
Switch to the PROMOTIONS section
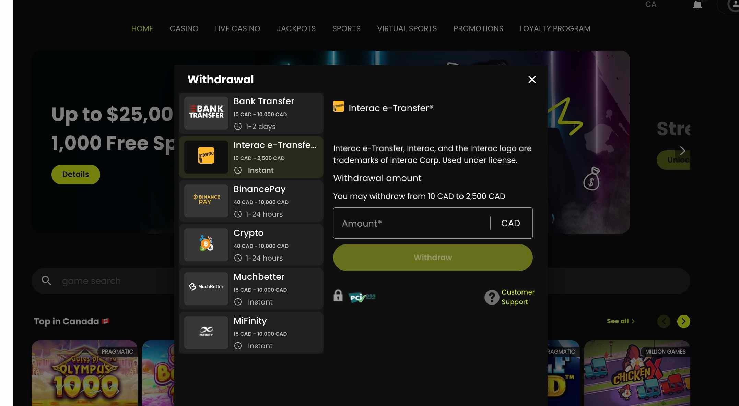click(478, 28)
